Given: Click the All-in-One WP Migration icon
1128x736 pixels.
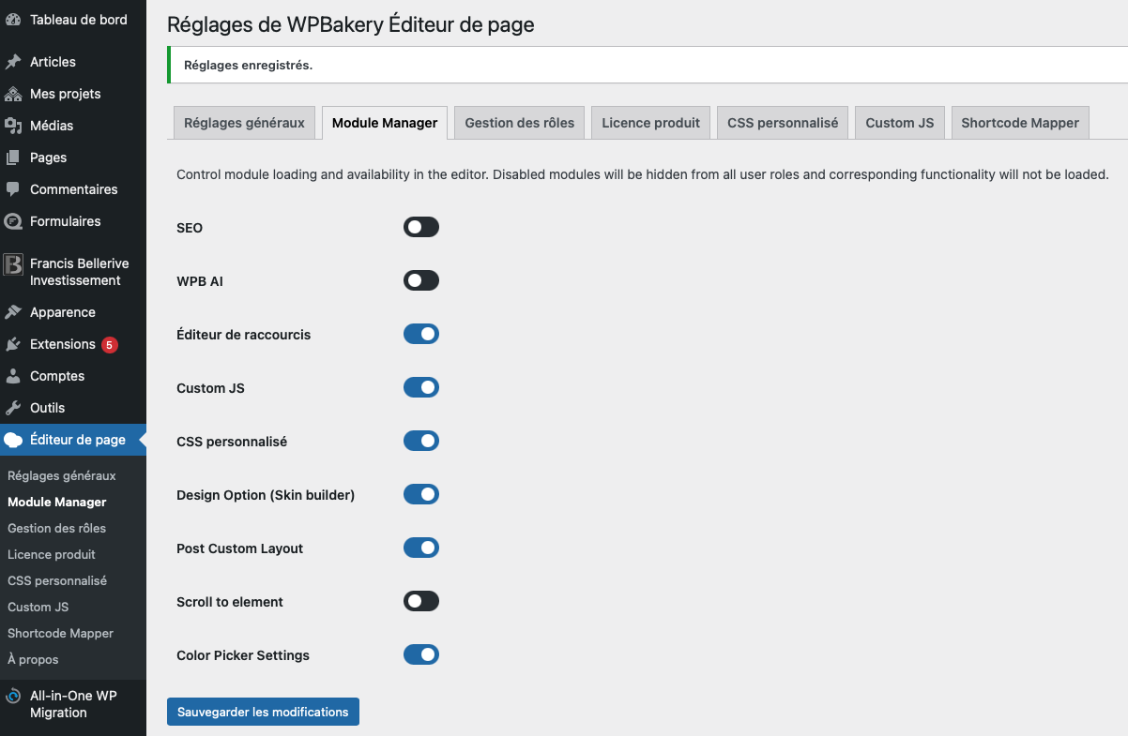Looking at the screenshot, I should (13, 697).
